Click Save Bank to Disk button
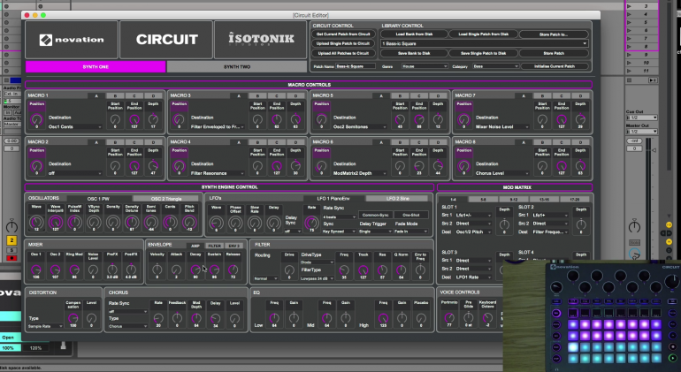 pyautogui.click(x=414, y=53)
